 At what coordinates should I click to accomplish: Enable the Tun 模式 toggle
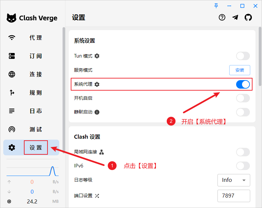coord(243,56)
